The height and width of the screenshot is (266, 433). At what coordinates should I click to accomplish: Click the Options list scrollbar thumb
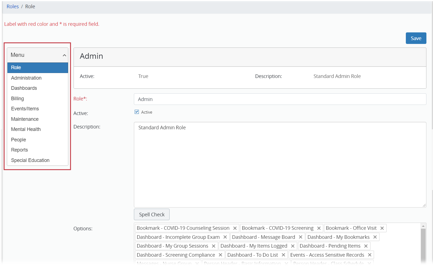[423, 246]
